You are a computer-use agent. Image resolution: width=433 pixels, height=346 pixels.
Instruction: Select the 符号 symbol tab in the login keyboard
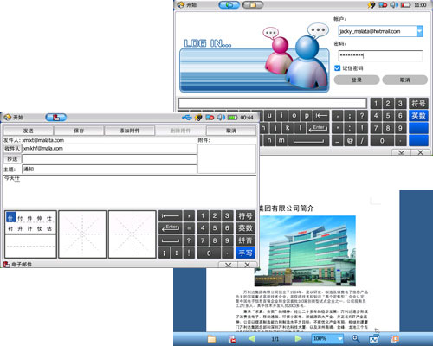[418, 103]
